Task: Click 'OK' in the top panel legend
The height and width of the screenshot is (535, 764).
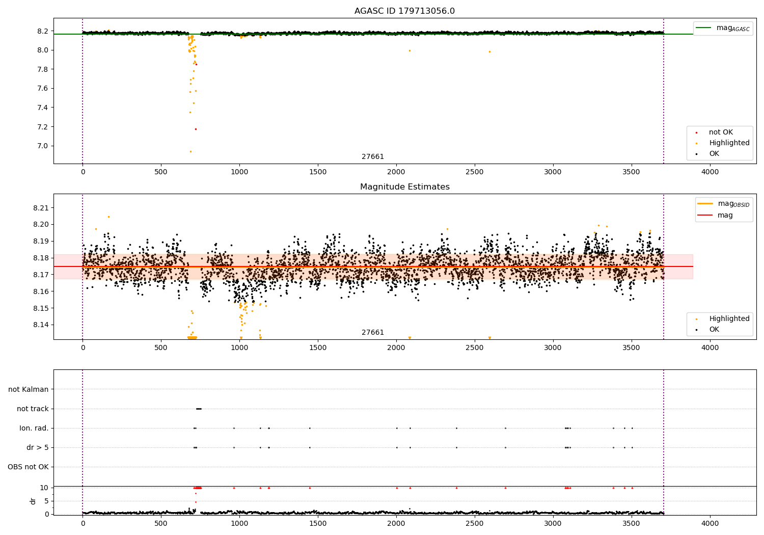Action: pyautogui.click(x=707, y=154)
